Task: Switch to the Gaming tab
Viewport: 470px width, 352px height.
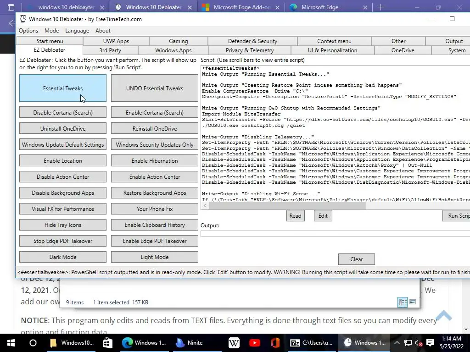Action: coord(179,41)
